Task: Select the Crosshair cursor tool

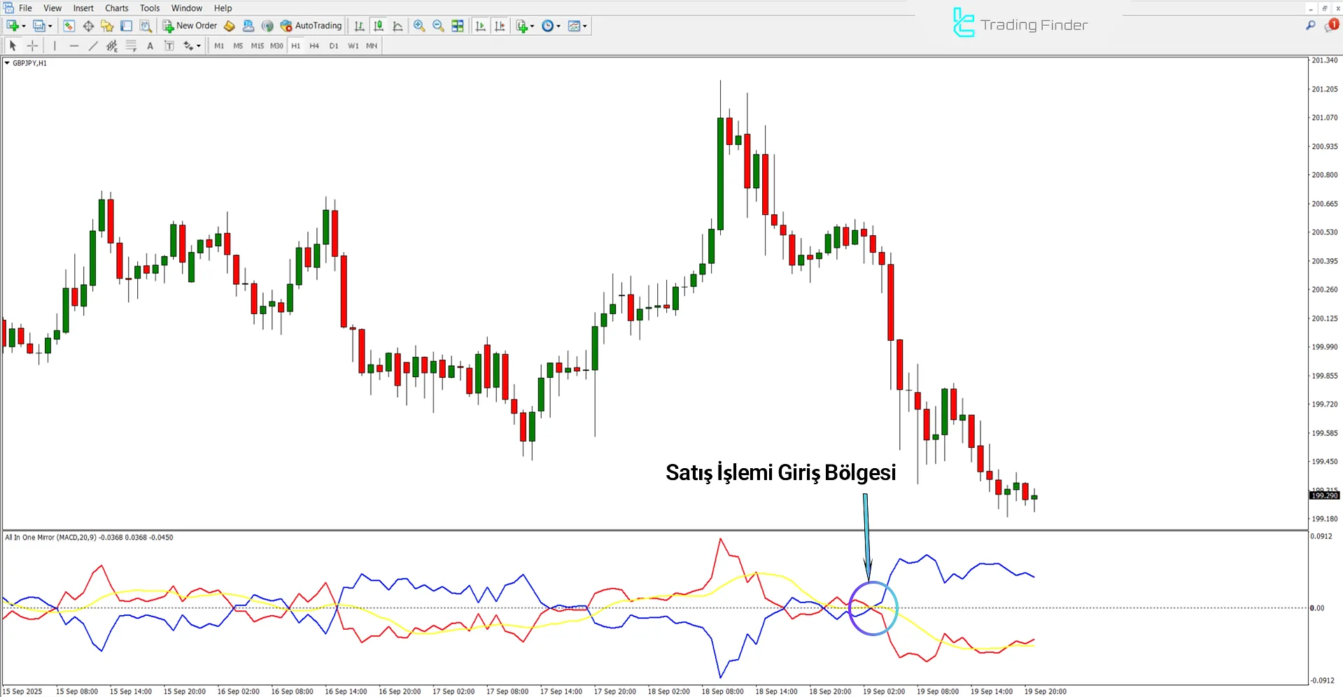Action: point(32,46)
